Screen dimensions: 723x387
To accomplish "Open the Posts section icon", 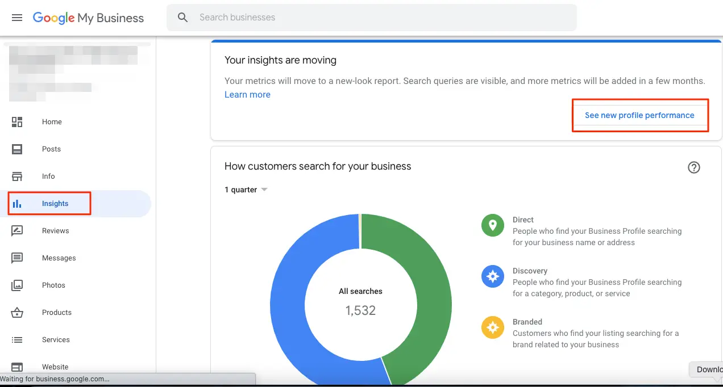I will click(17, 149).
